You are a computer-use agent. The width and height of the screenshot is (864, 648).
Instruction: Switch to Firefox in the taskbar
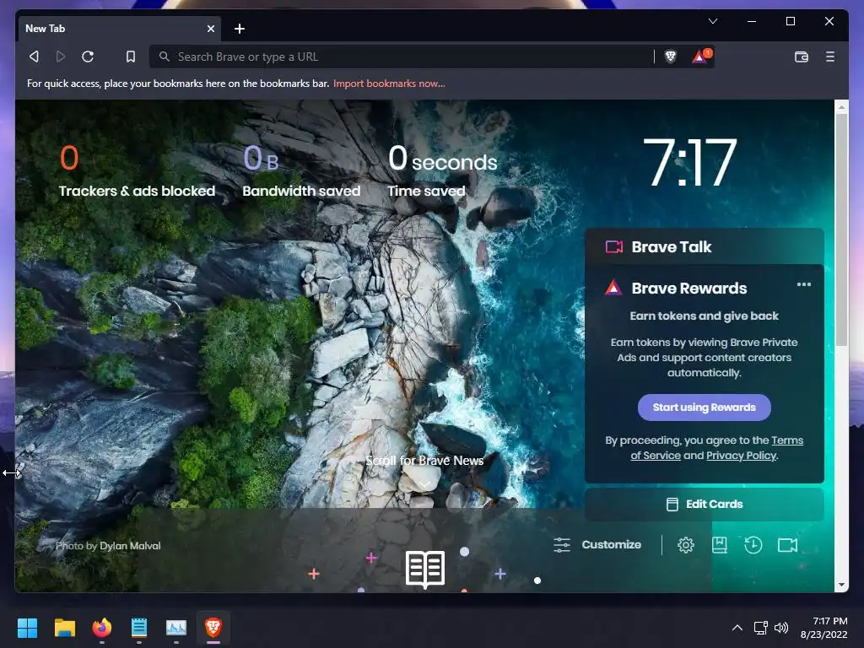point(102,628)
